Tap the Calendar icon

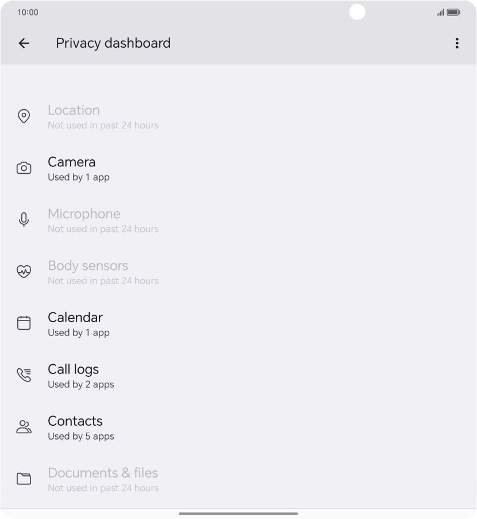[24, 323]
